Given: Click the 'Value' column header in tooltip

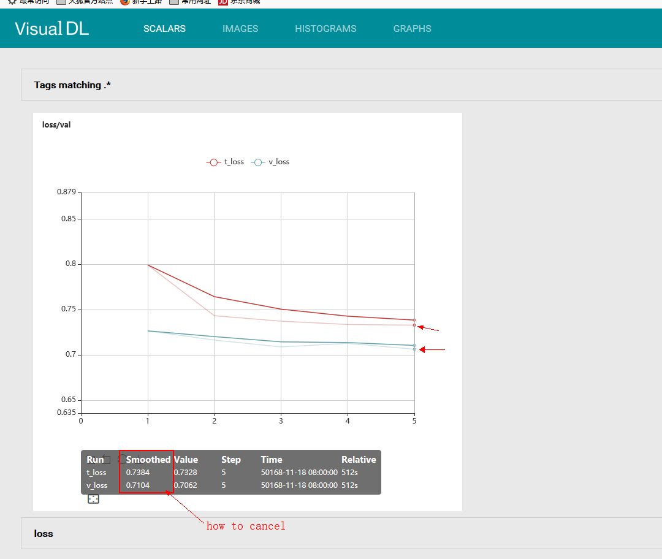Looking at the screenshot, I should point(186,459).
